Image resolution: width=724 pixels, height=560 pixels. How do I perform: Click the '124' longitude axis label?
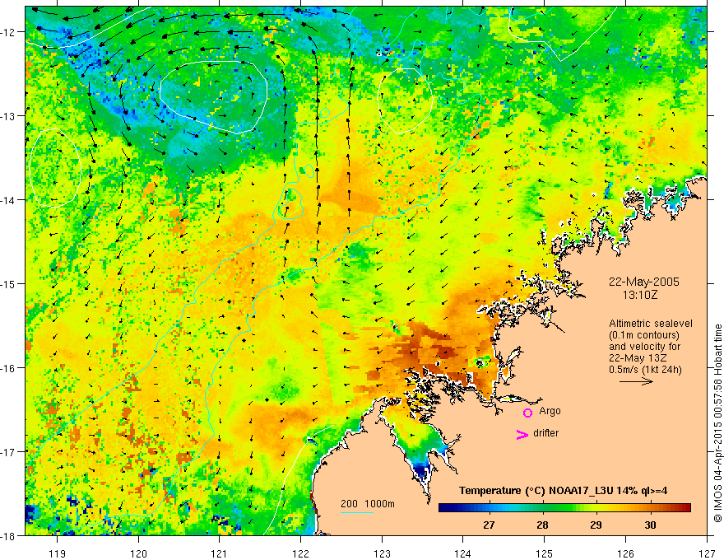pyautogui.click(x=463, y=553)
